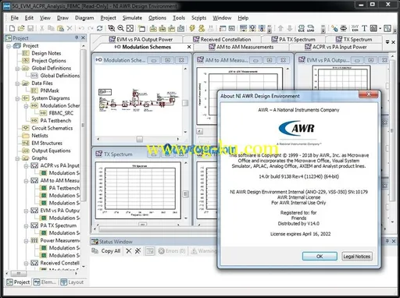Collapse AM to AM Measu graph node
The width and height of the screenshot is (400, 298).
[x=26, y=181]
